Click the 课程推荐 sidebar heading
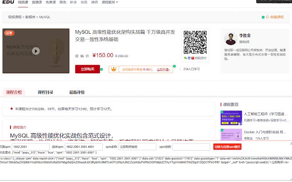292x182 pixels. pyautogui.click(x=231, y=105)
